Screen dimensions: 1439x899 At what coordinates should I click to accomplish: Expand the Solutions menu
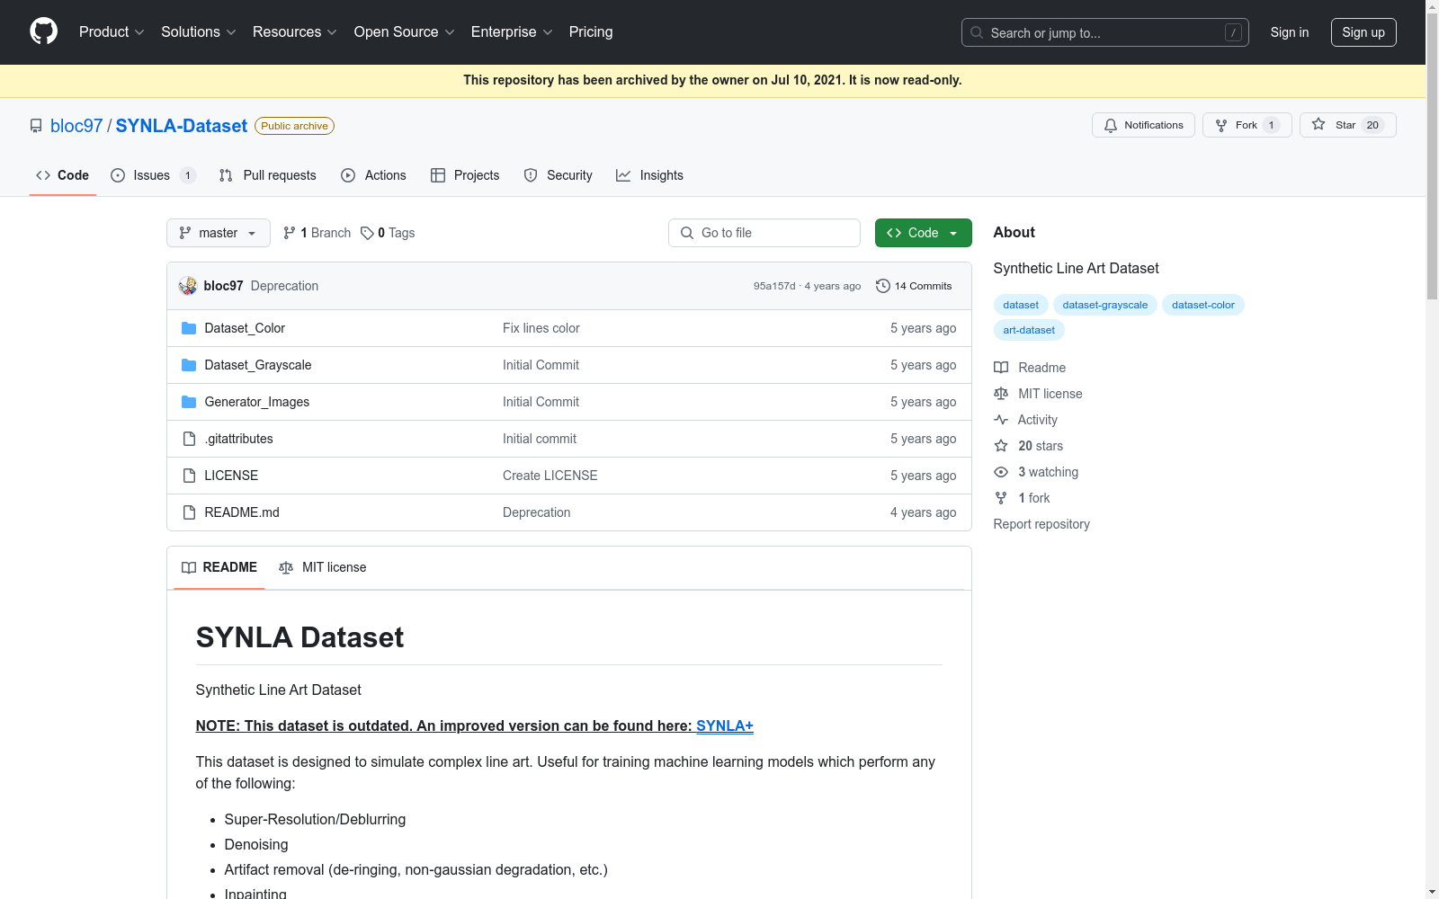tap(198, 32)
